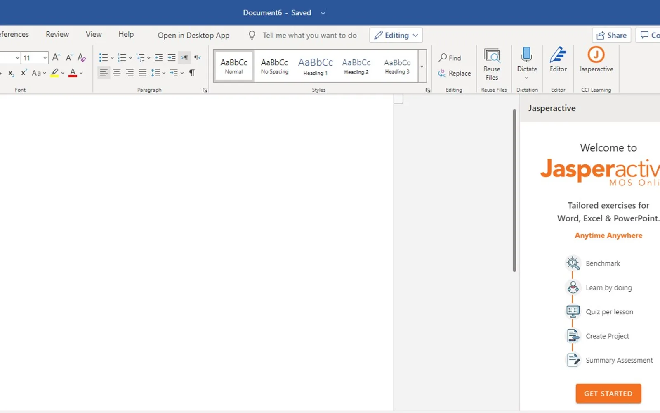Insert a bulleted list
Viewport: 660px width, 413px height.
pos(104,57)
